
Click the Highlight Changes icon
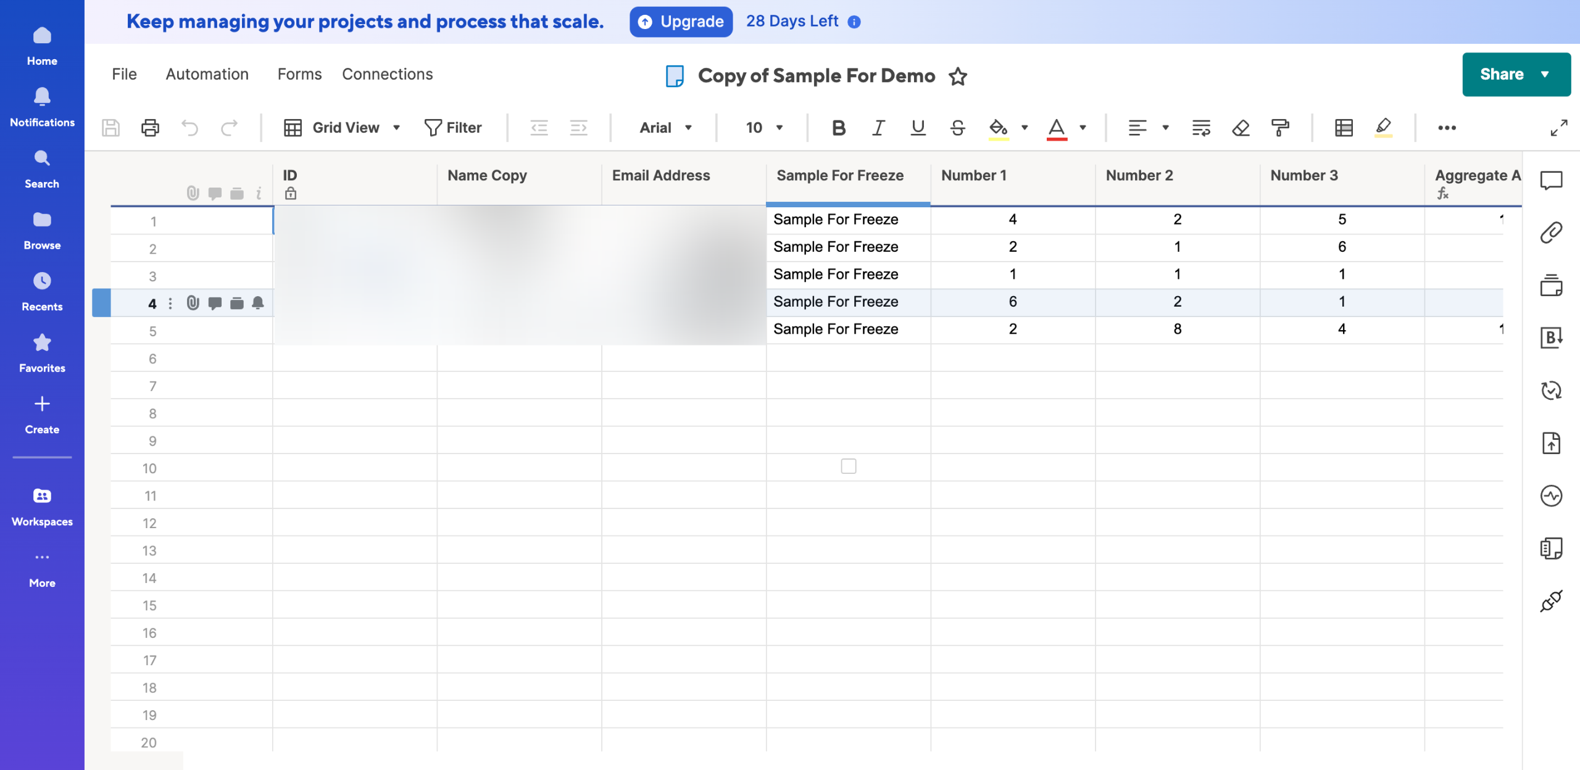[1383, 128]
